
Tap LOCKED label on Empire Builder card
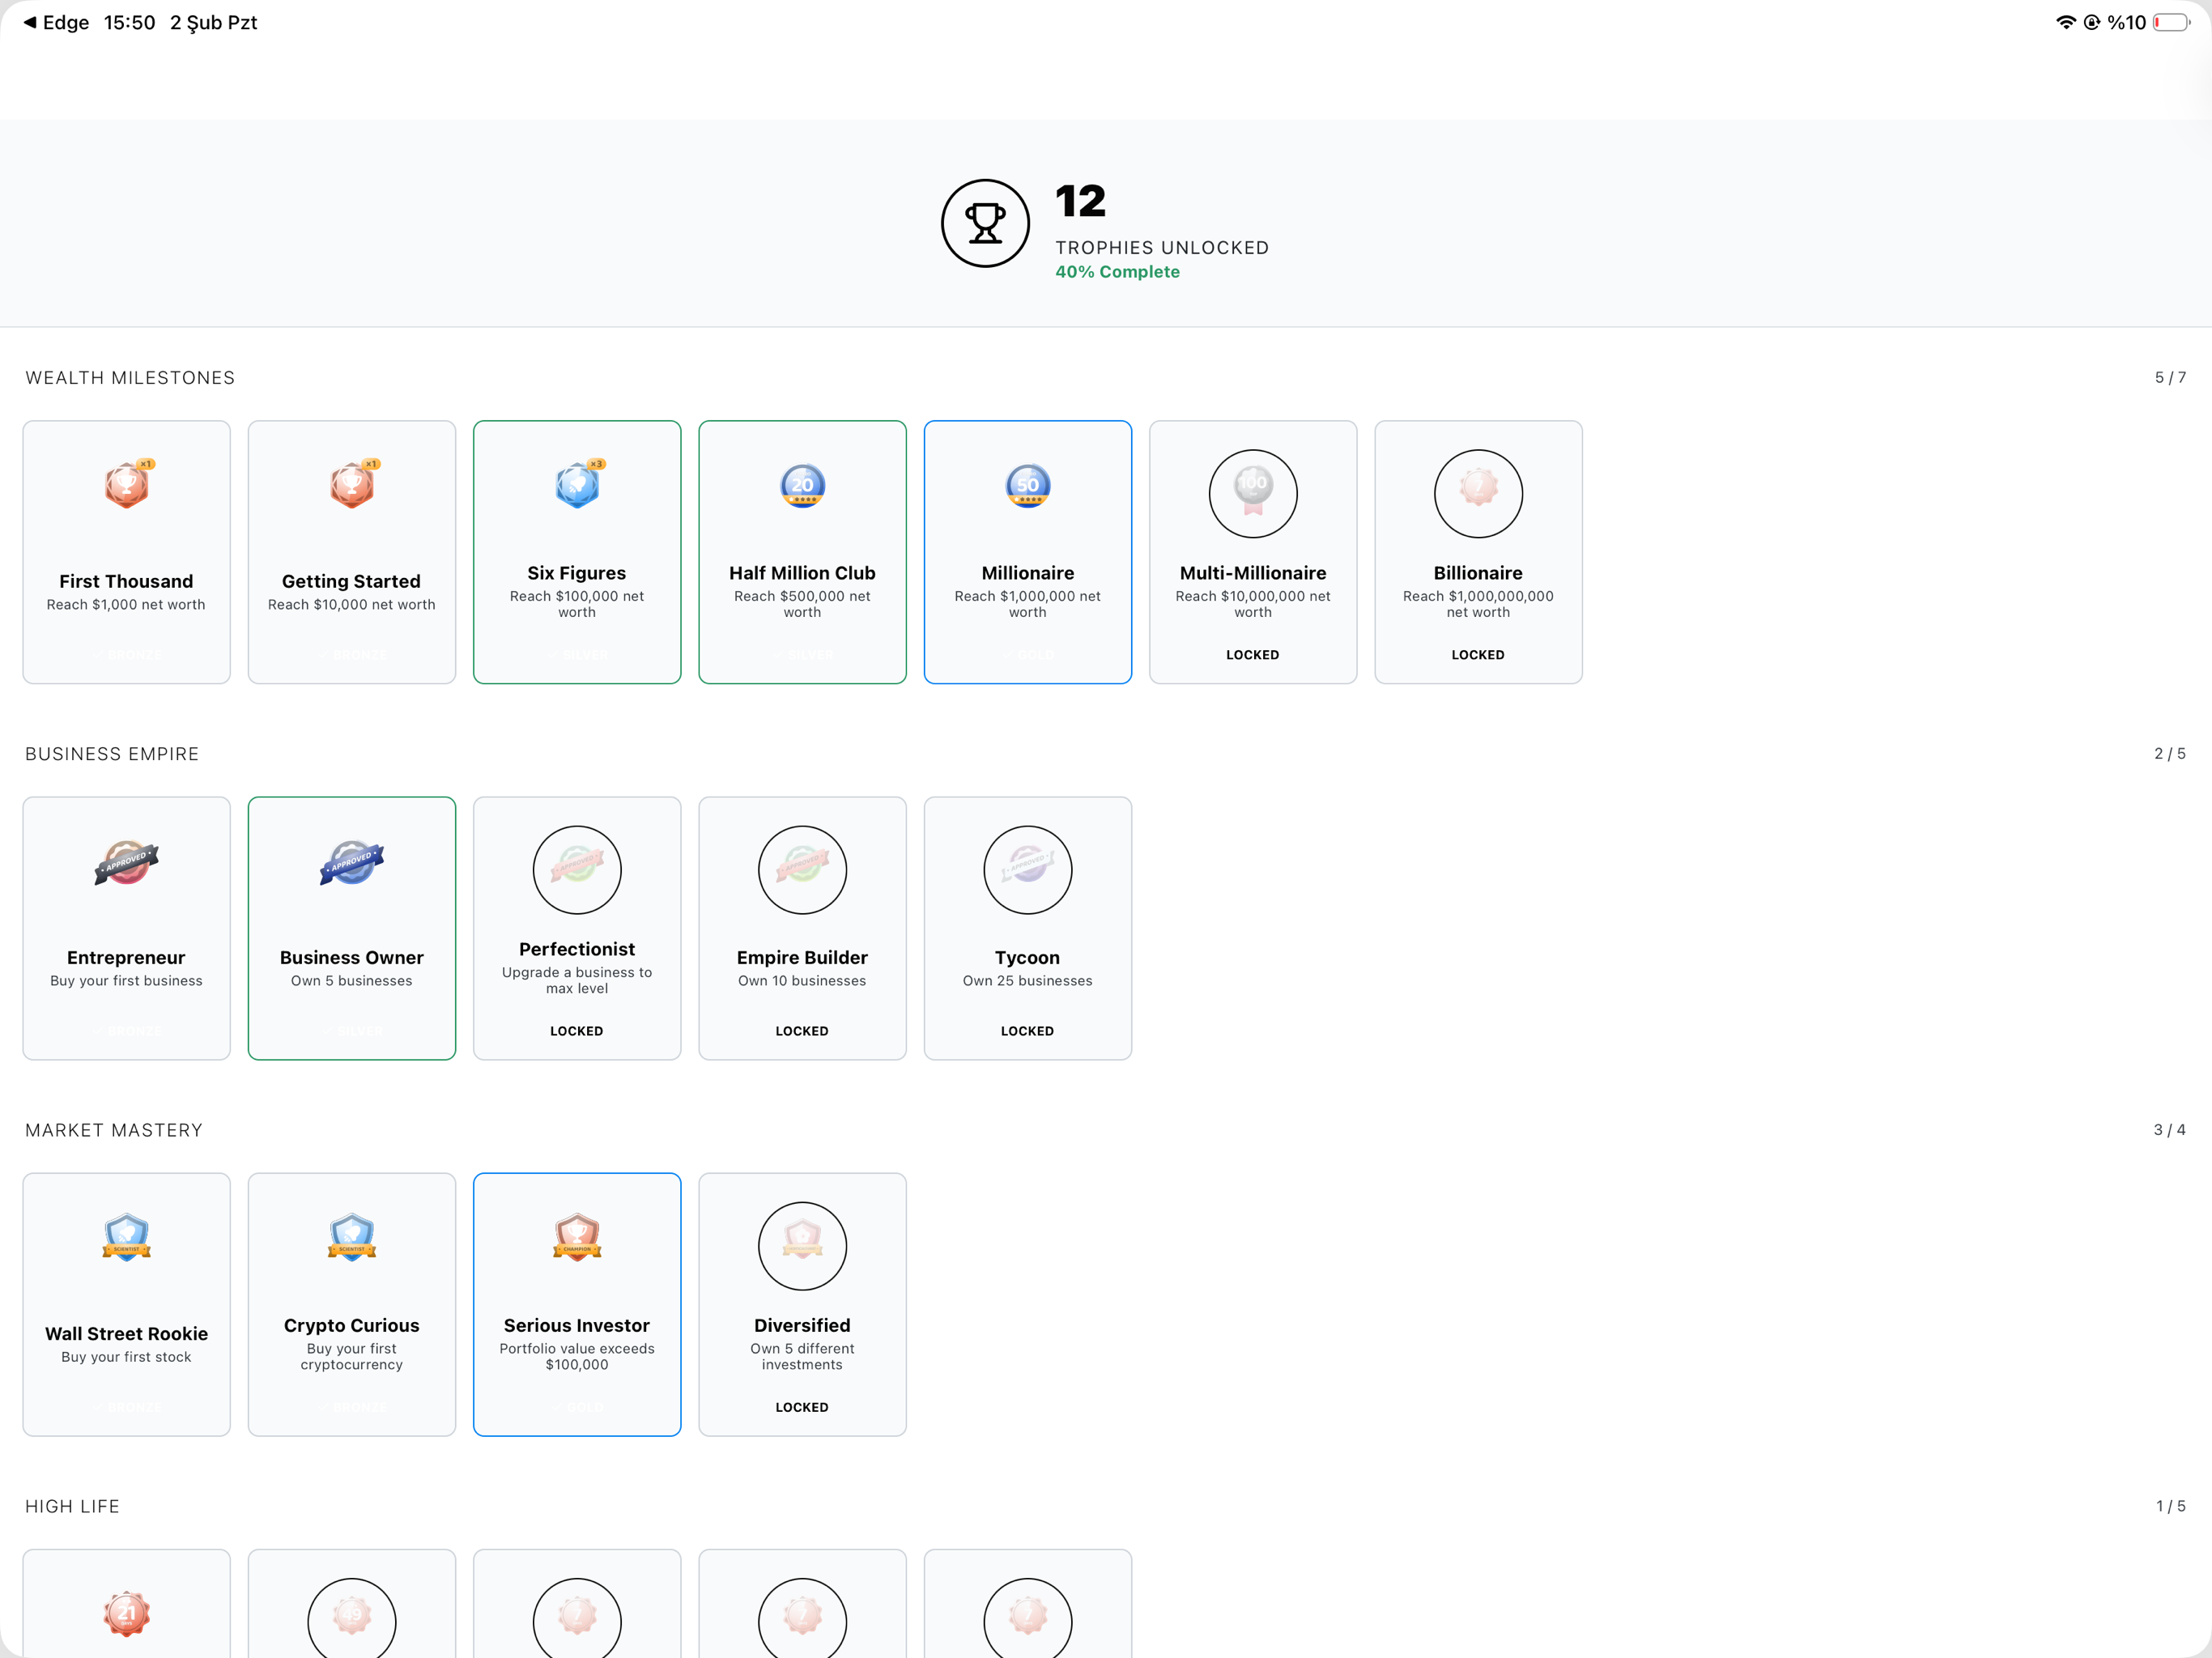[802, 1031]
